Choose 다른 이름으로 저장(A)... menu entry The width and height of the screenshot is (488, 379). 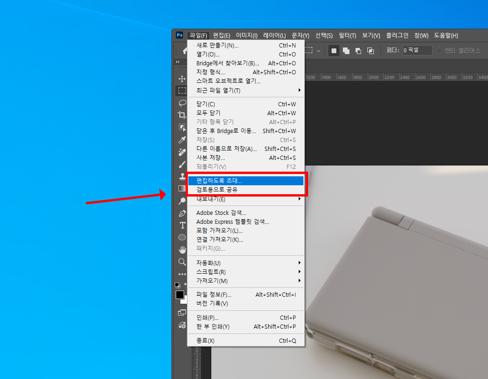coord(246,149)
